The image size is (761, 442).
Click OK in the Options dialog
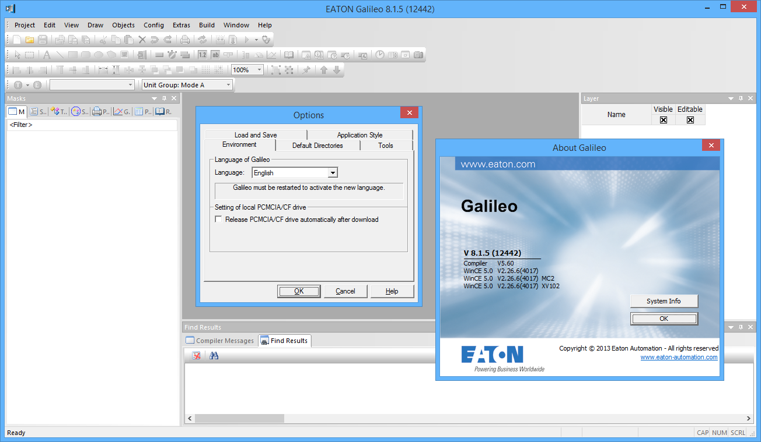[299, 291]
